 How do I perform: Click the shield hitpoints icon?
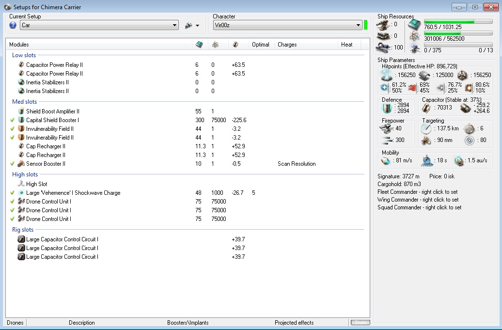point(387,75)
